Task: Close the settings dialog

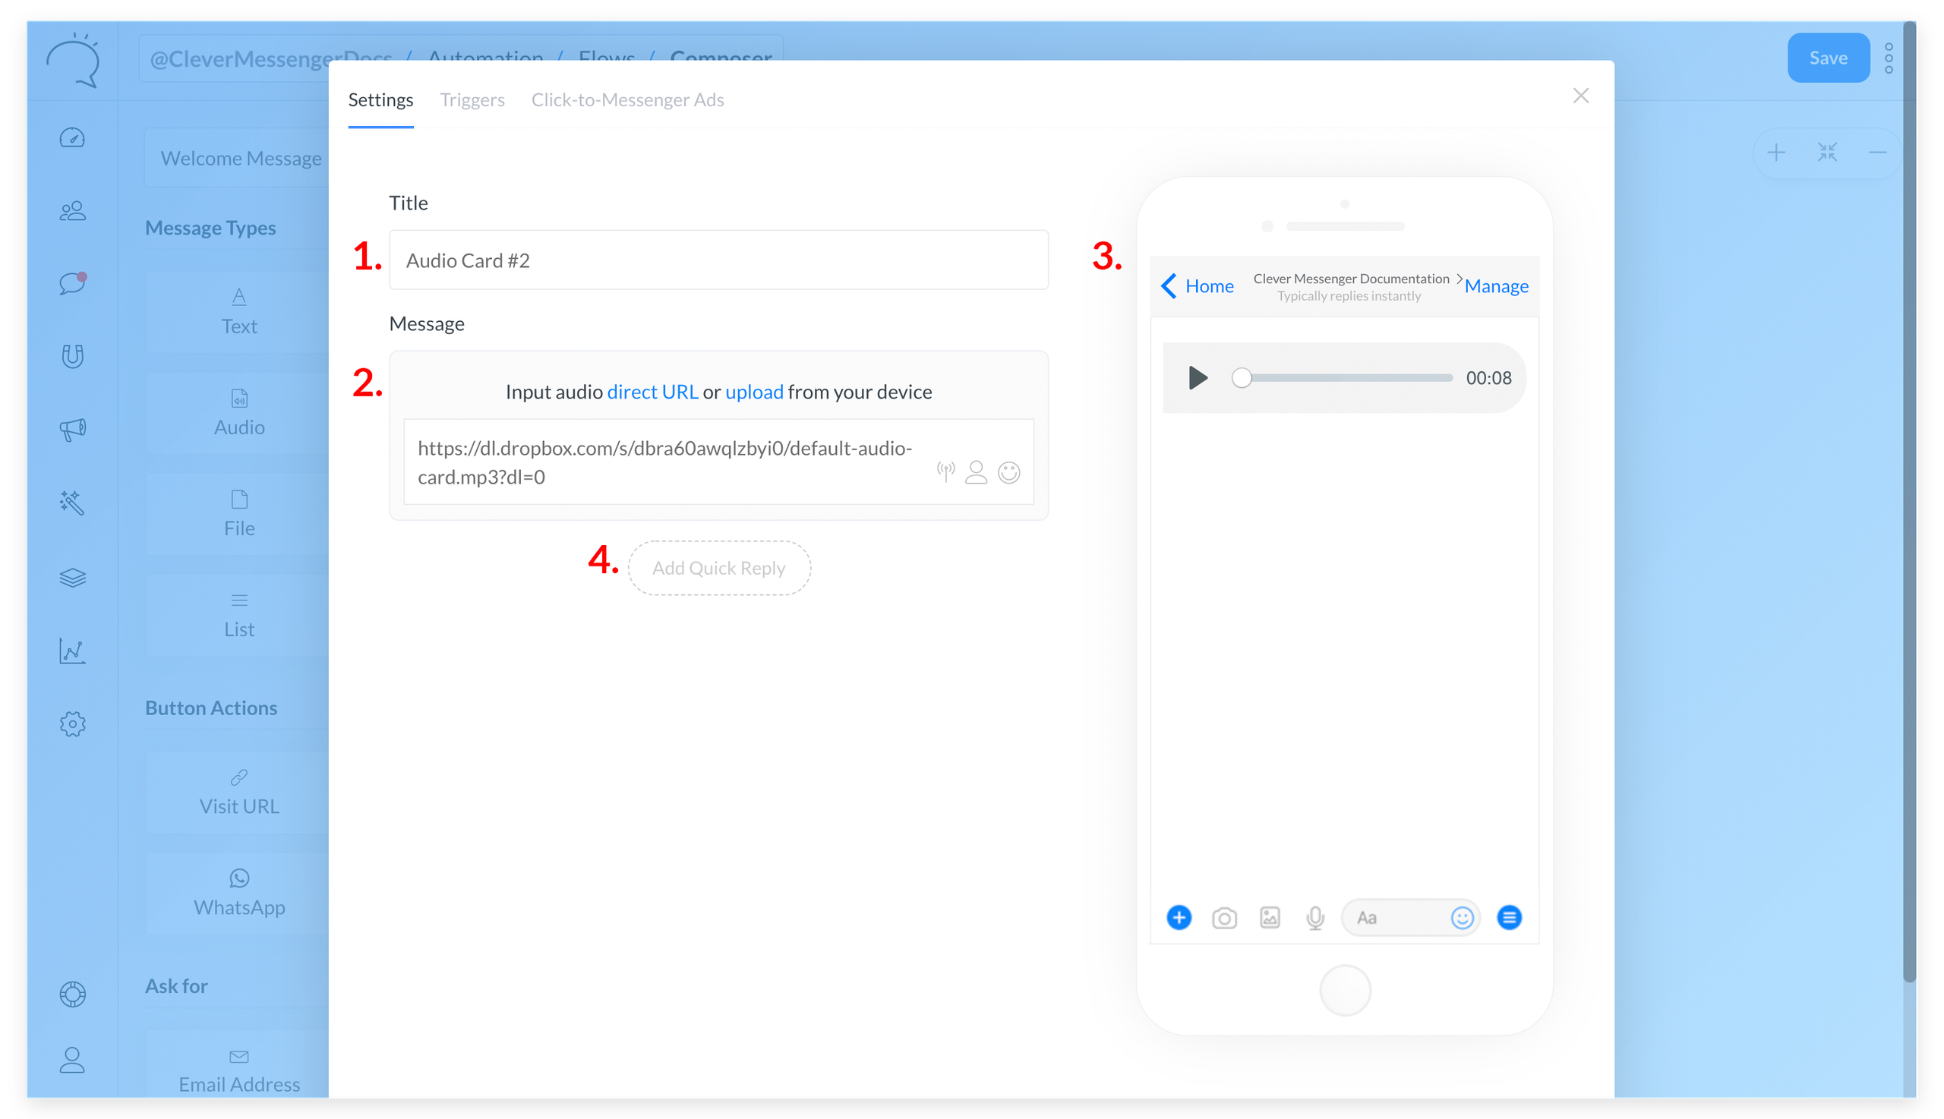Action: pyautogui.click(x=1580, y=96)
